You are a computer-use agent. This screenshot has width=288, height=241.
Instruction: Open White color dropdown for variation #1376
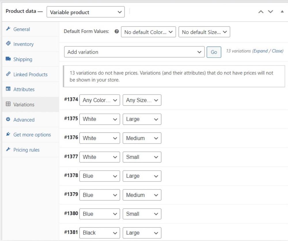click(x=100, y=138)
